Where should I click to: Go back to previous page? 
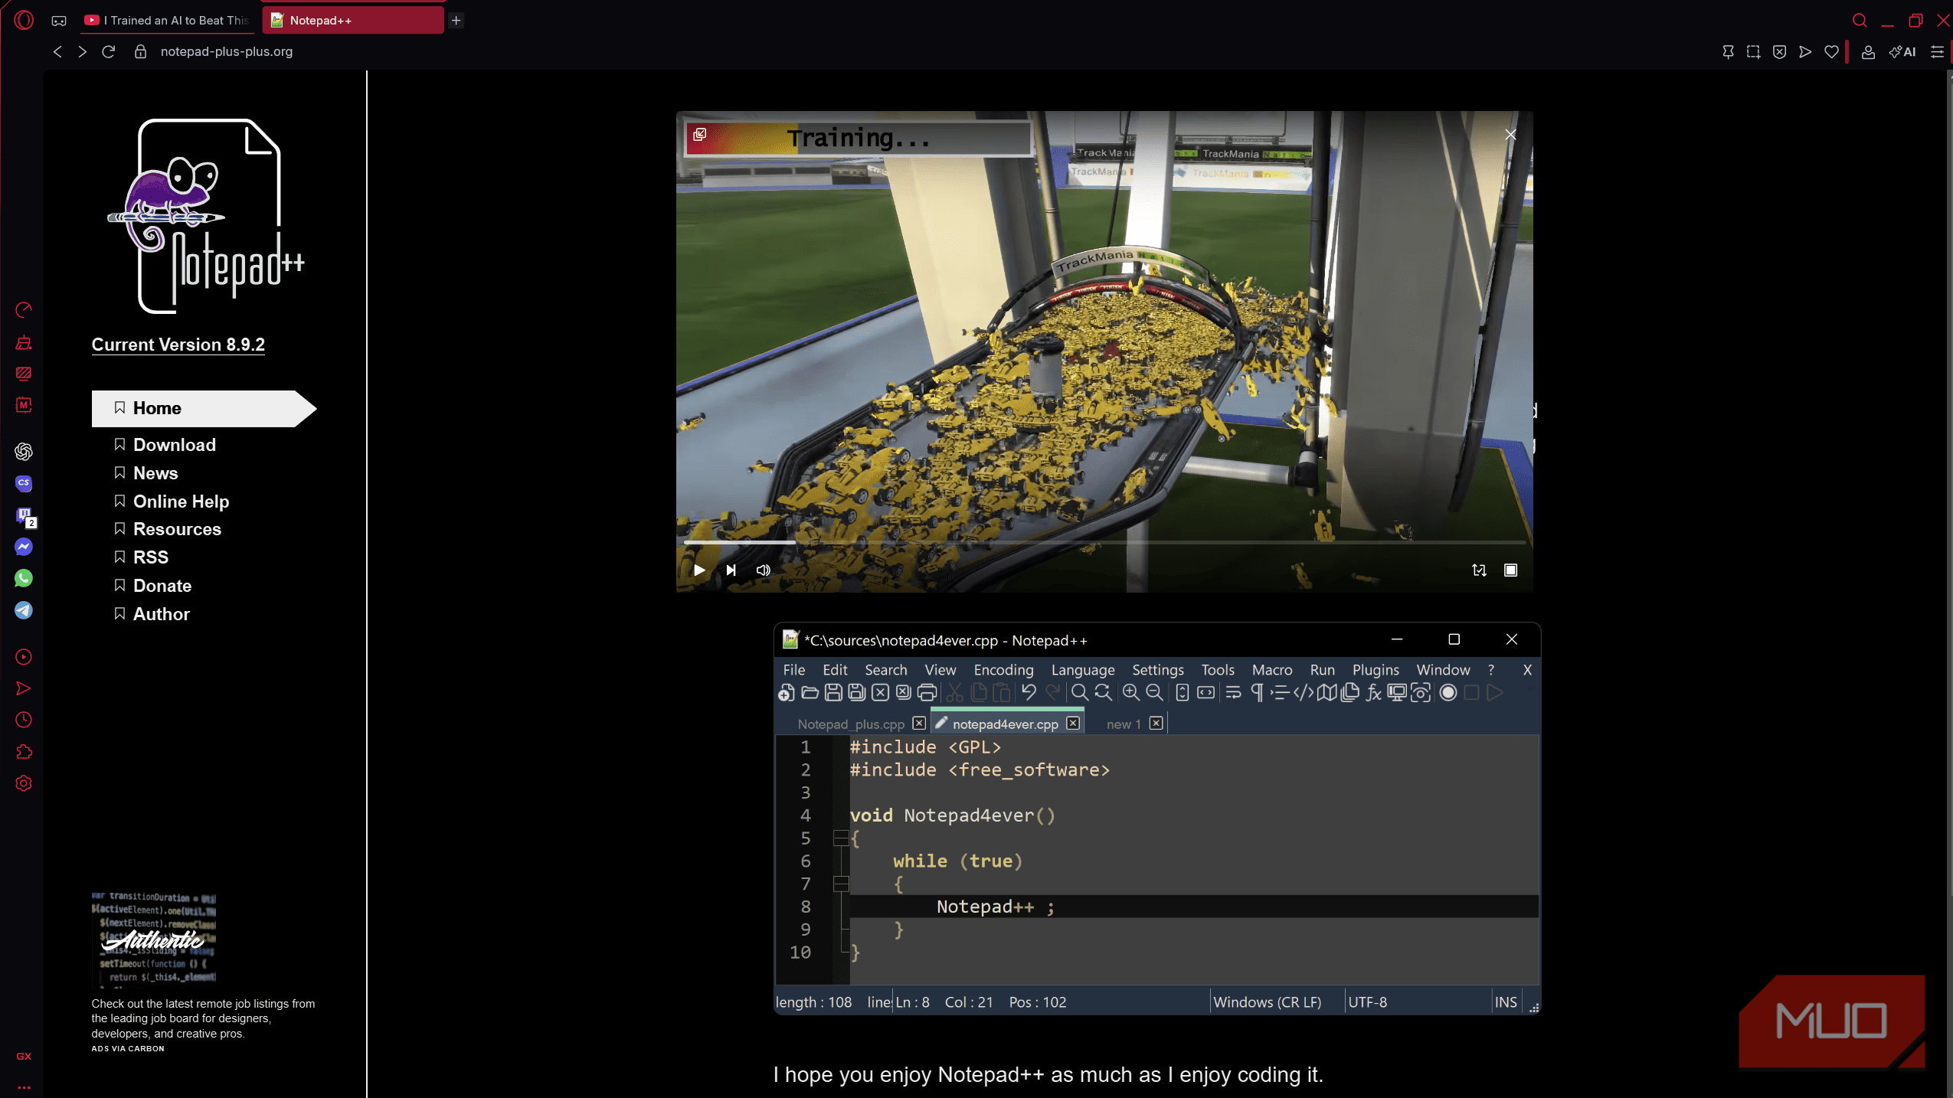click(x=57, y=52)
